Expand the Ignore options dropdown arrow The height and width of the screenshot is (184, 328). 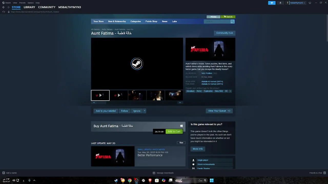click(x=145, y=111)
